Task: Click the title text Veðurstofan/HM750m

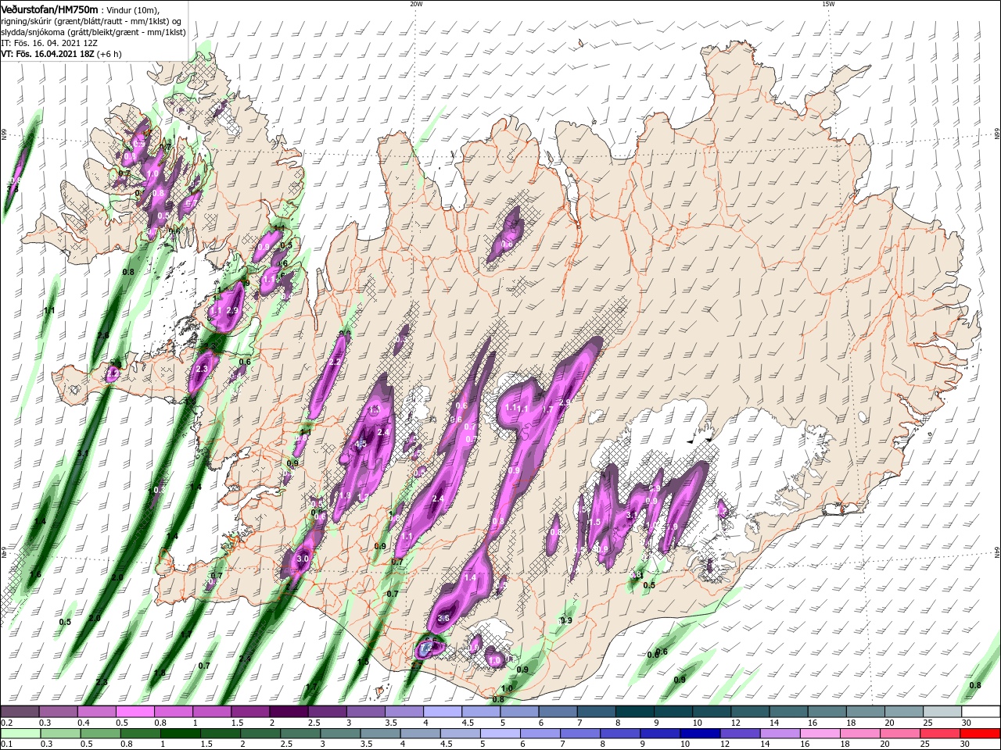Action: click(49, 9)
